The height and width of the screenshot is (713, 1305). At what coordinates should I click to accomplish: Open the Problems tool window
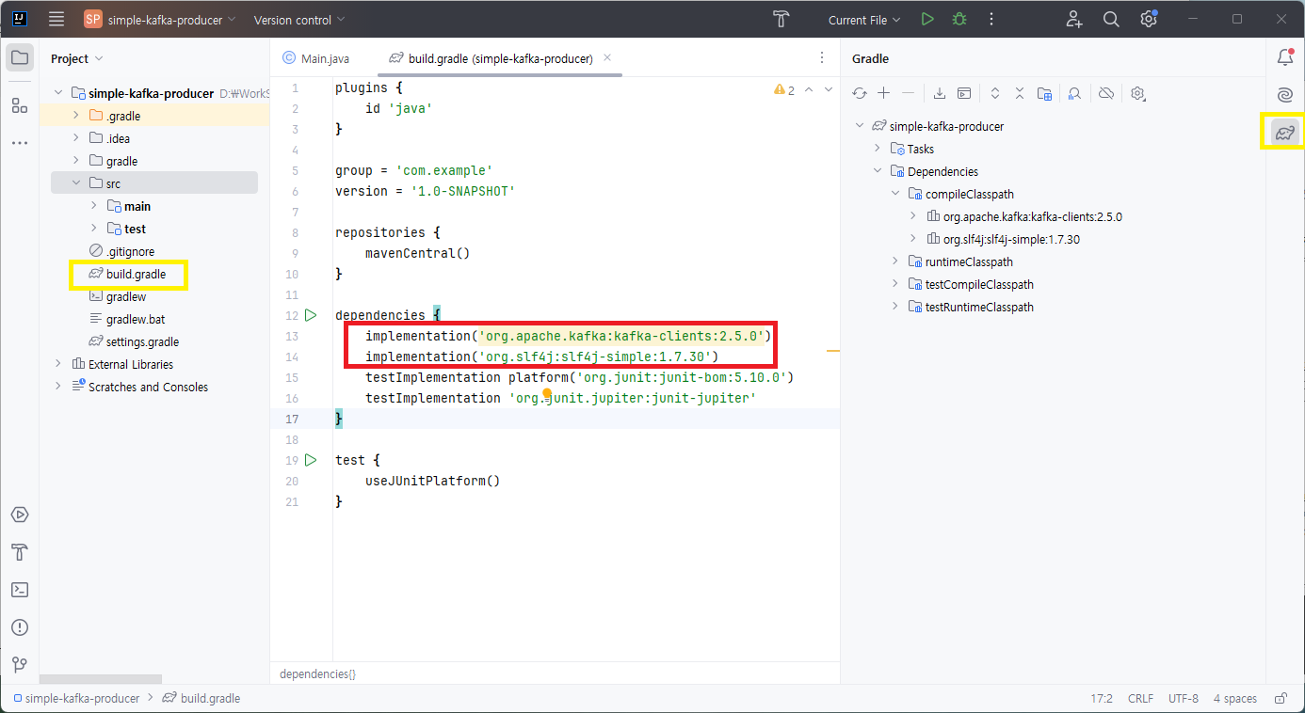[x=20, y=627]
